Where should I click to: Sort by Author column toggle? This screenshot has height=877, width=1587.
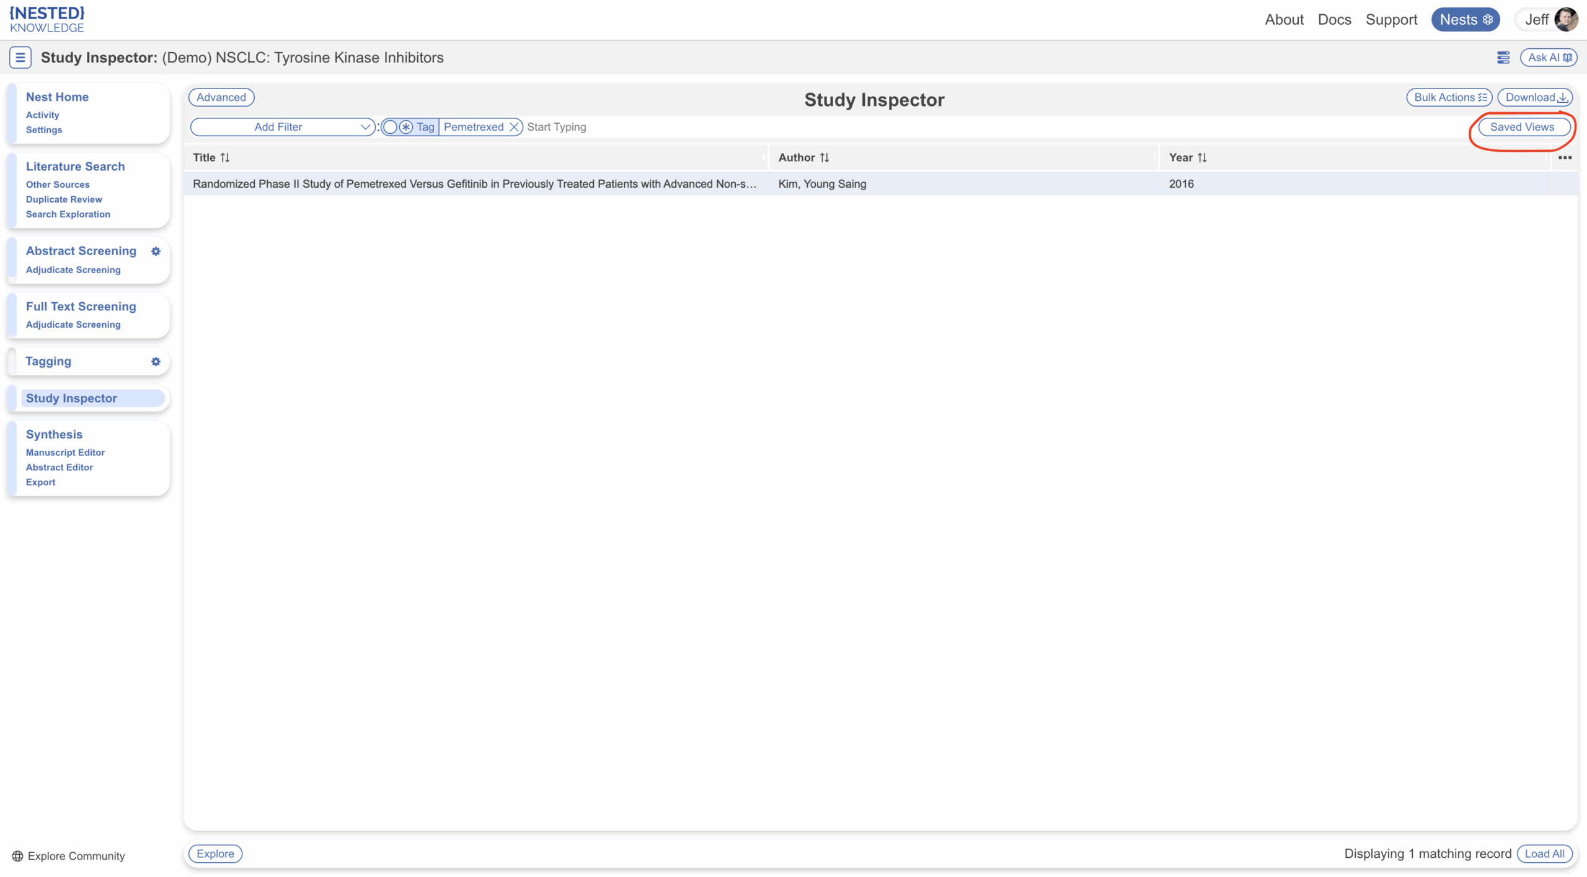(824, 157)
